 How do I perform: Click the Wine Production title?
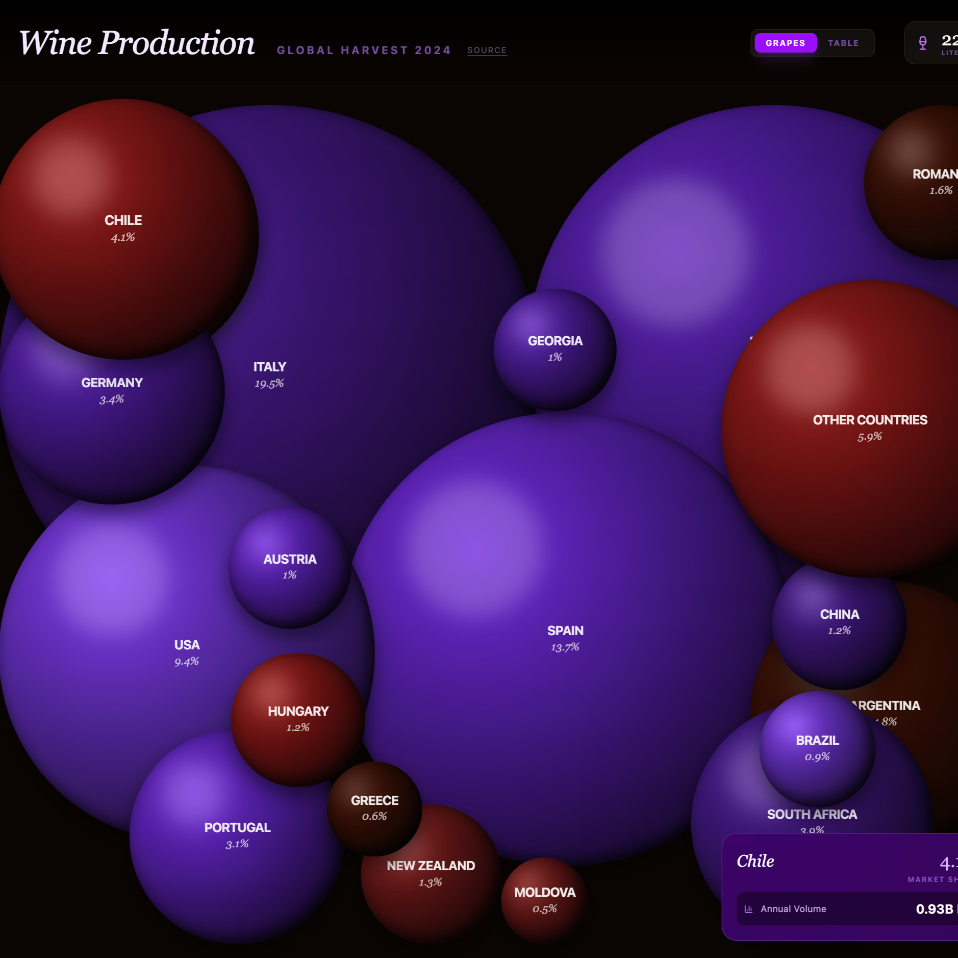click(137, 43)
